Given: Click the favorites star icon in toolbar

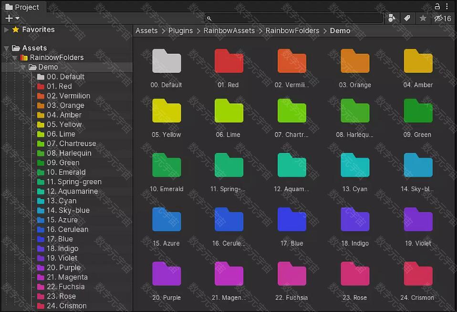Looking at the screenshot, I should [423, 18].
